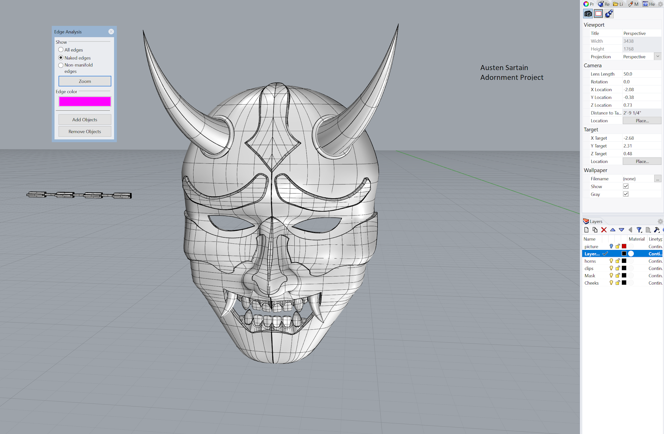The height and width of the screenshot is (434, 664).
Task: Open the Projection dropdown arrow
Action: (x=658, y=56)
